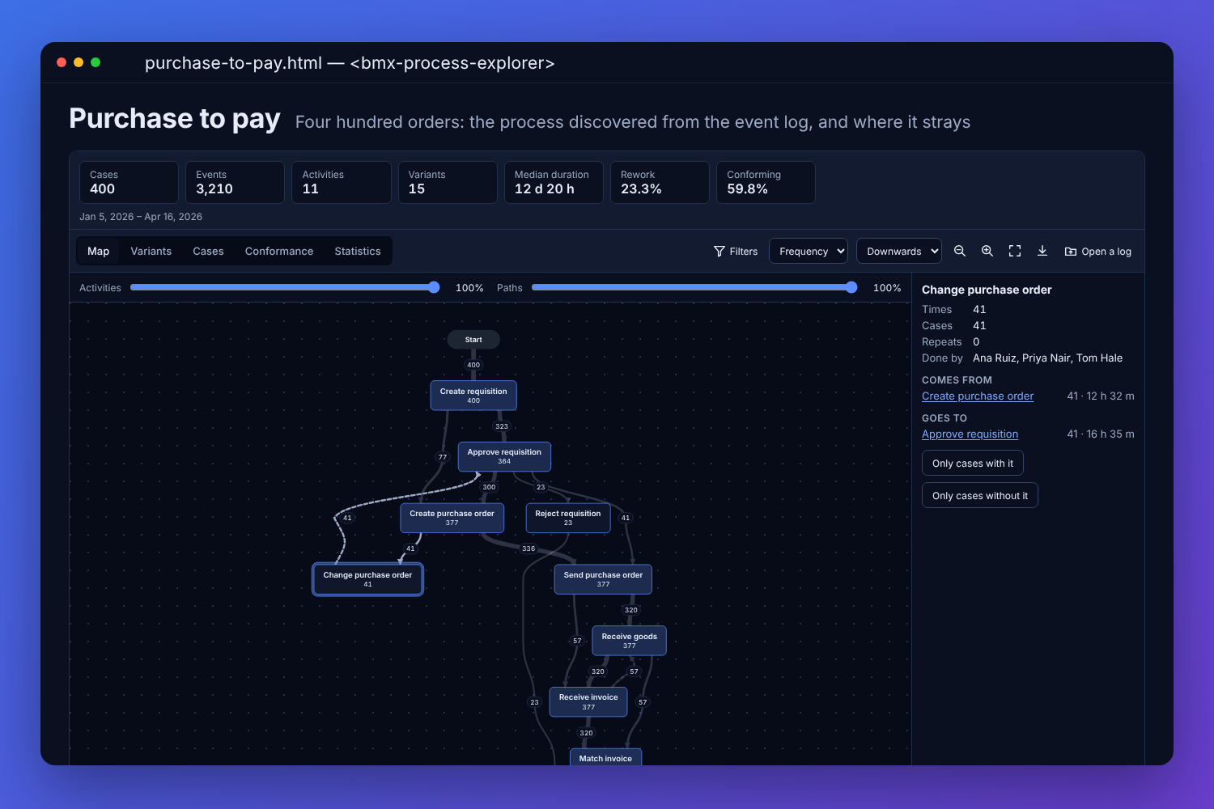Follow the Approve requisition link
The height and width of the screenshot is (809, 1214).
point(970,434)
